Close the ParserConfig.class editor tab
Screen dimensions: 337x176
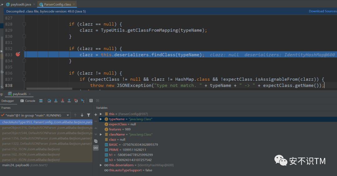(x=73, y=4)
